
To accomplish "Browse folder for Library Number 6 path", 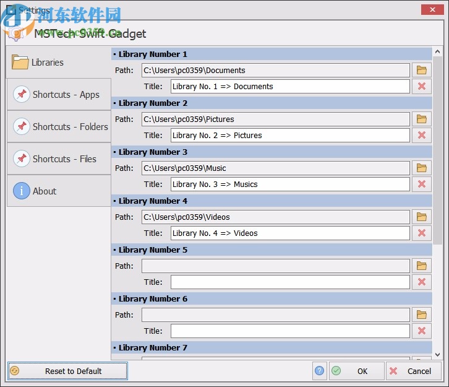I will tap(422, 315).
